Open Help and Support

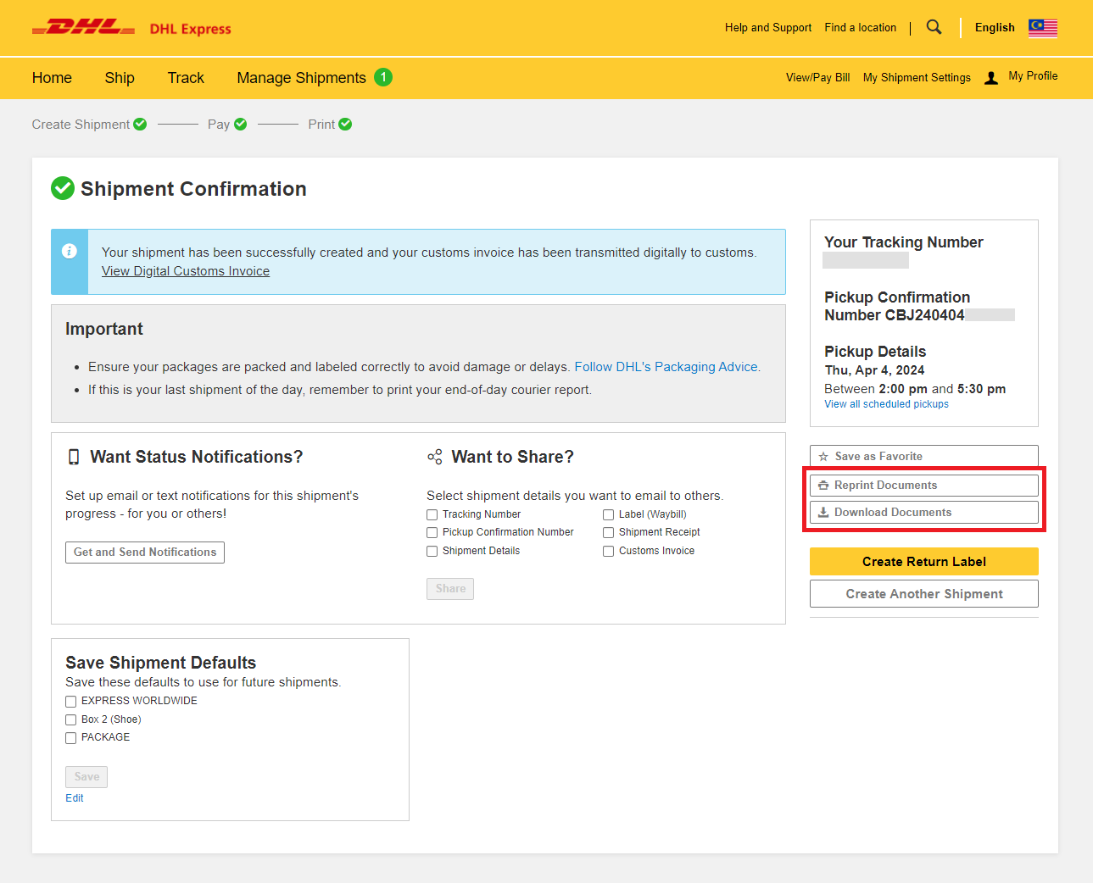(768, 28)
